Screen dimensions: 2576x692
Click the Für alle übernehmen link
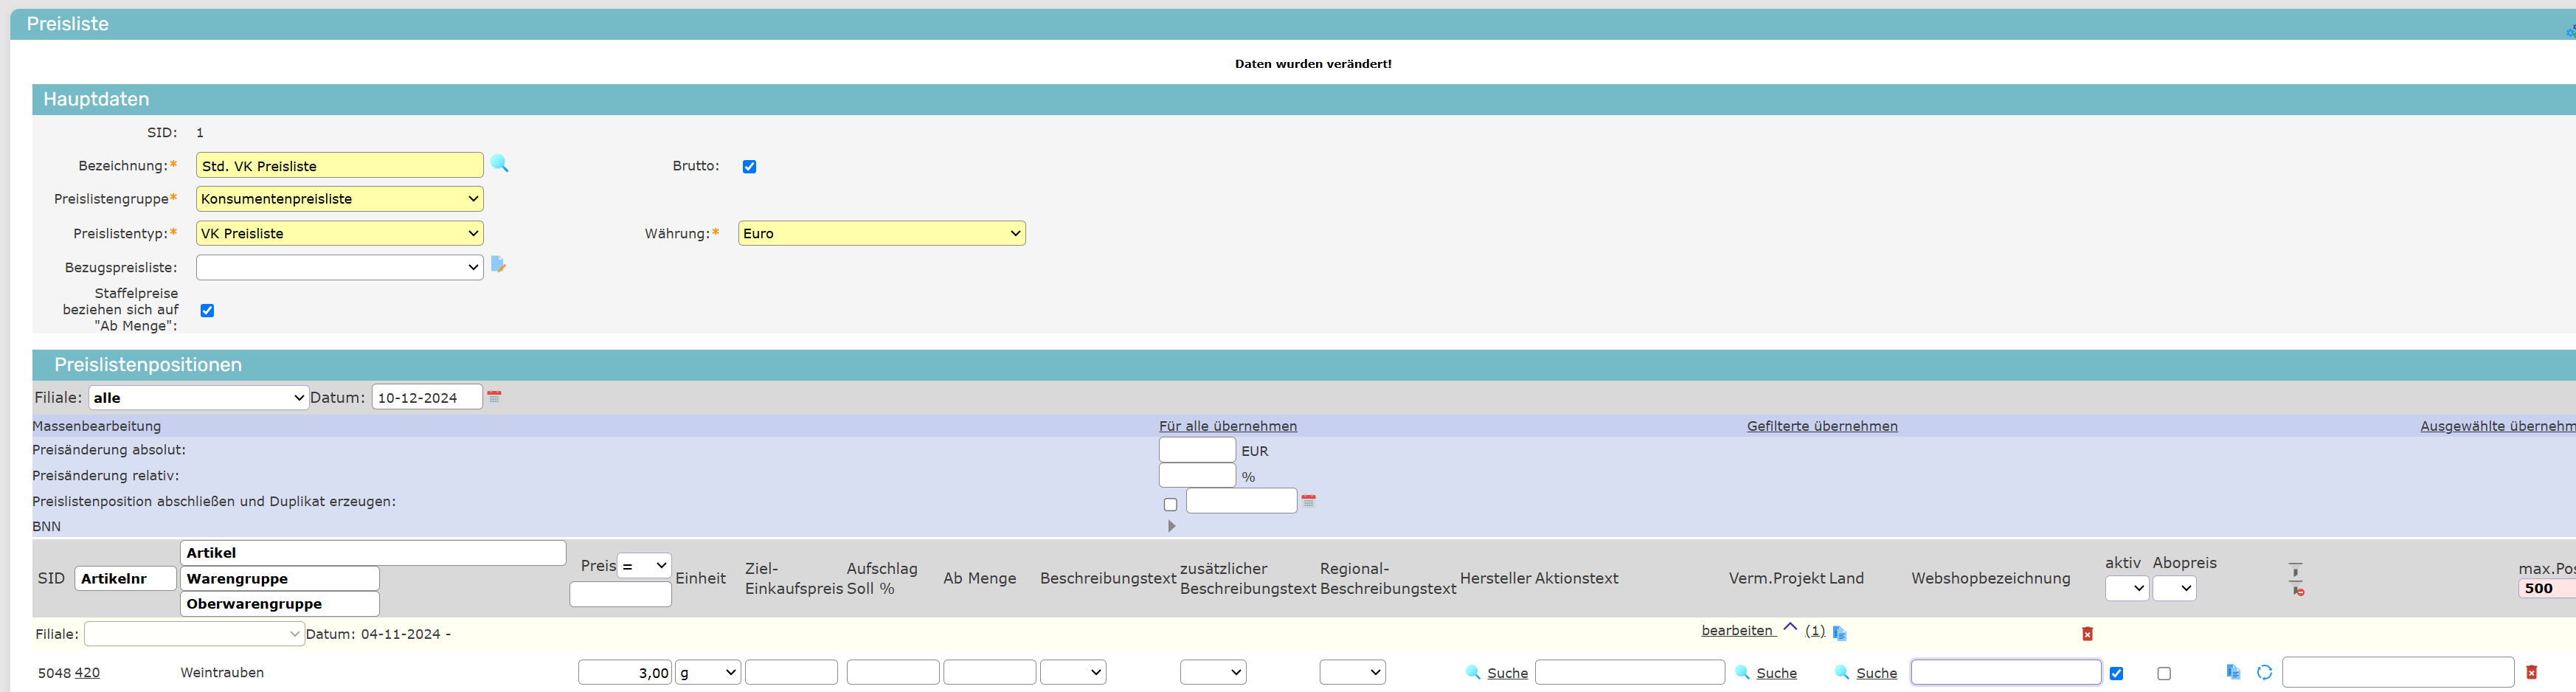click(x=1227, y=426)
